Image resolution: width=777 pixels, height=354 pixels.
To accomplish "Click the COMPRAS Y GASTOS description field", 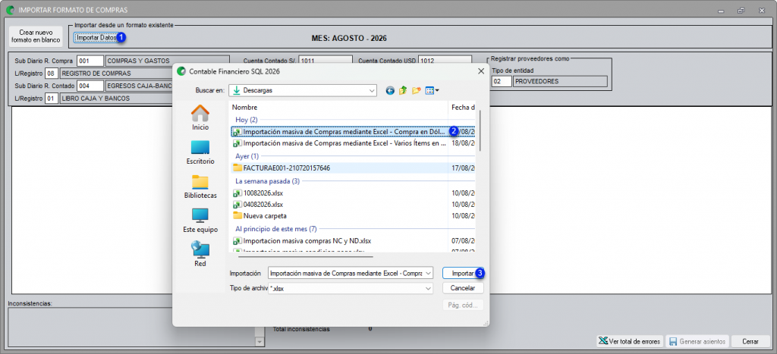I will (168, 61).
